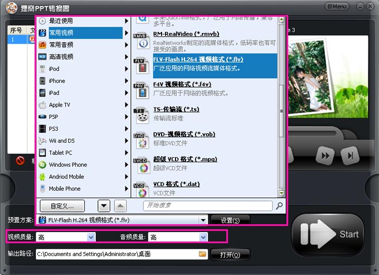Click the Apple TV icon

[42, 105]
